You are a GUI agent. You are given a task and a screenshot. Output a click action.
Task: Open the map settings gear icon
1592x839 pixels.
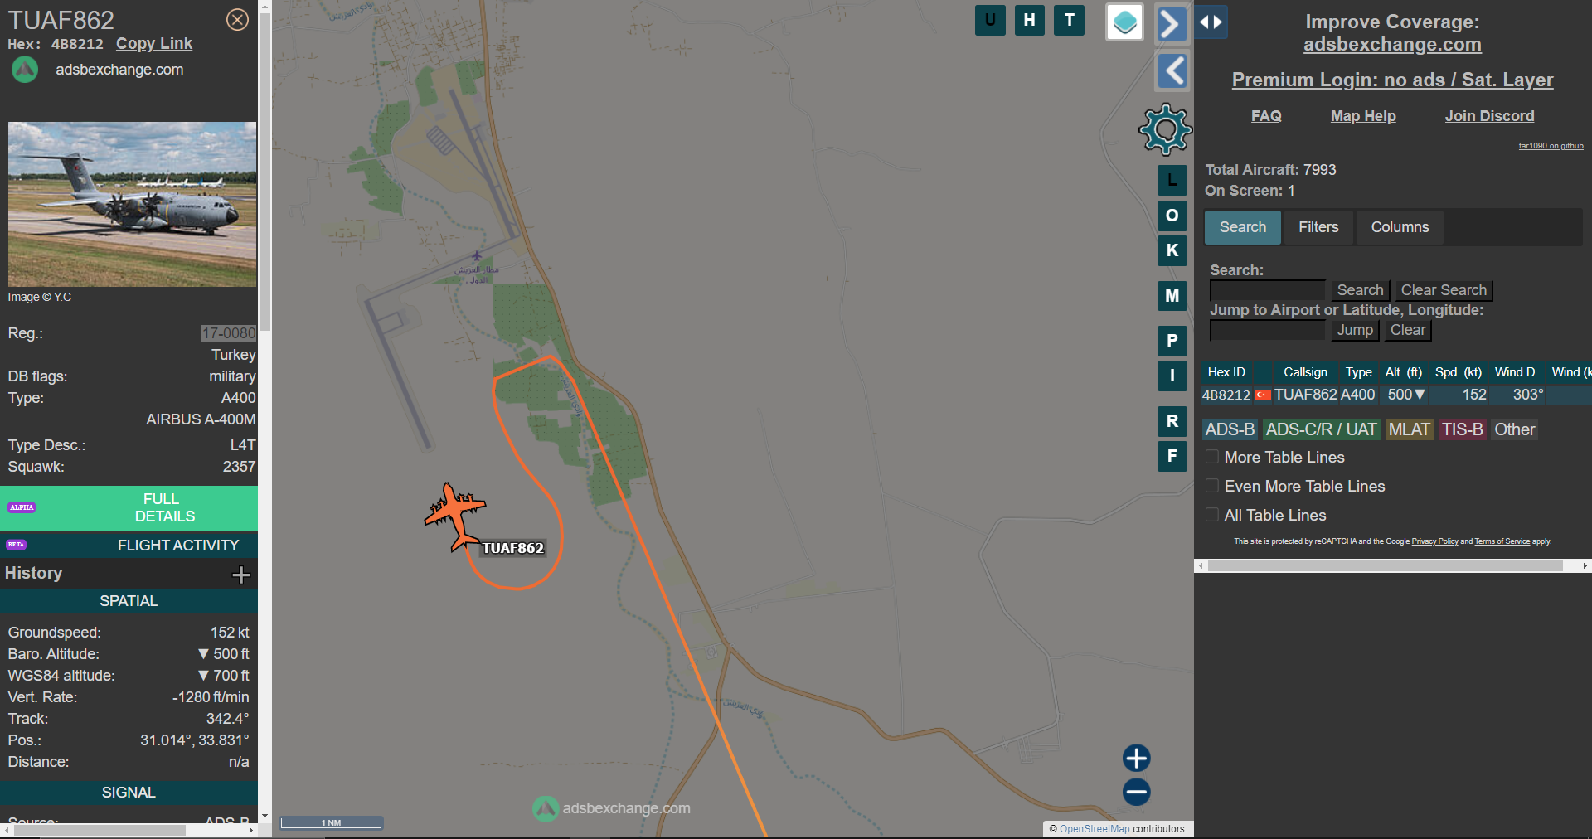(x=1165, y=129)
